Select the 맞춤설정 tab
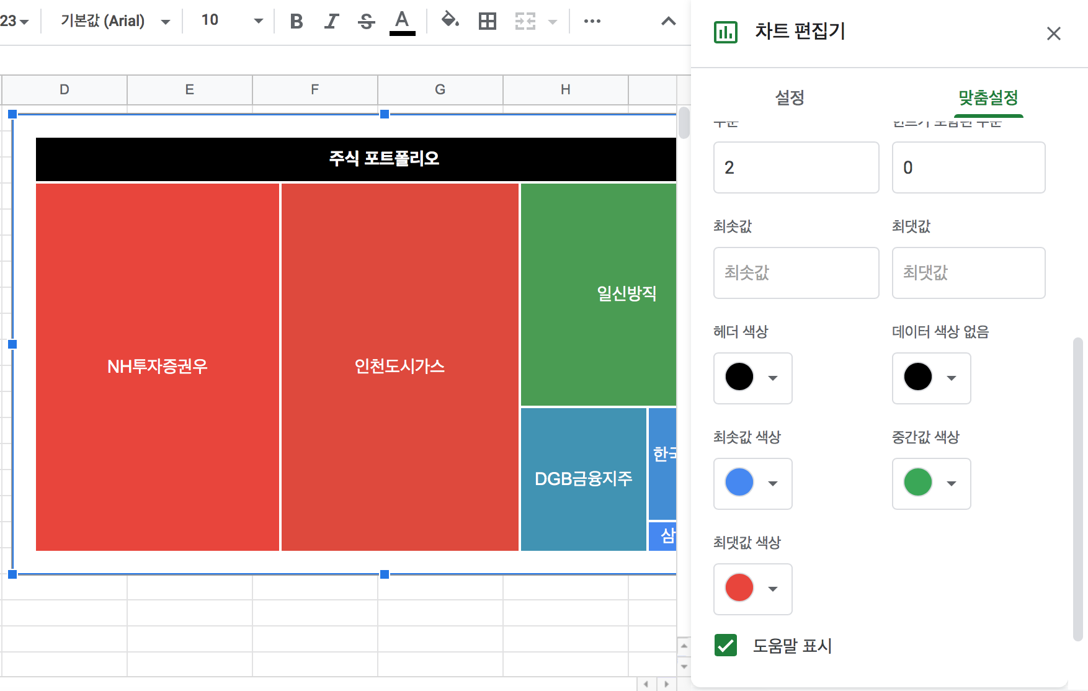Viewport: 1088px width, 691px height. [x=988, y=97]
